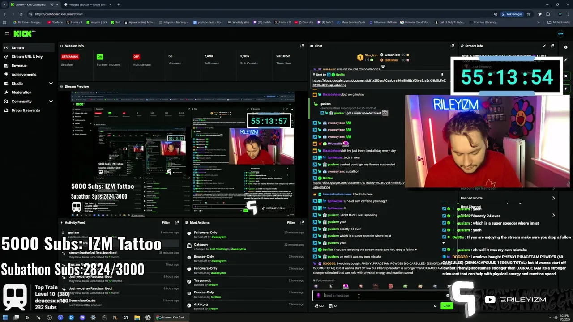Open Wootility Web bookmark
573x322 pixels.
pyautogui.click(x=238, y=22)
